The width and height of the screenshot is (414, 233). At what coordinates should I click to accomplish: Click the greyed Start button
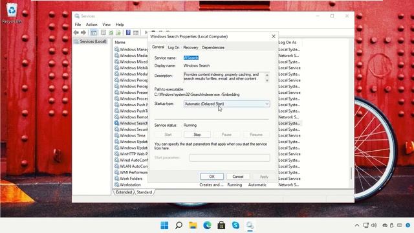coord(168,135)
